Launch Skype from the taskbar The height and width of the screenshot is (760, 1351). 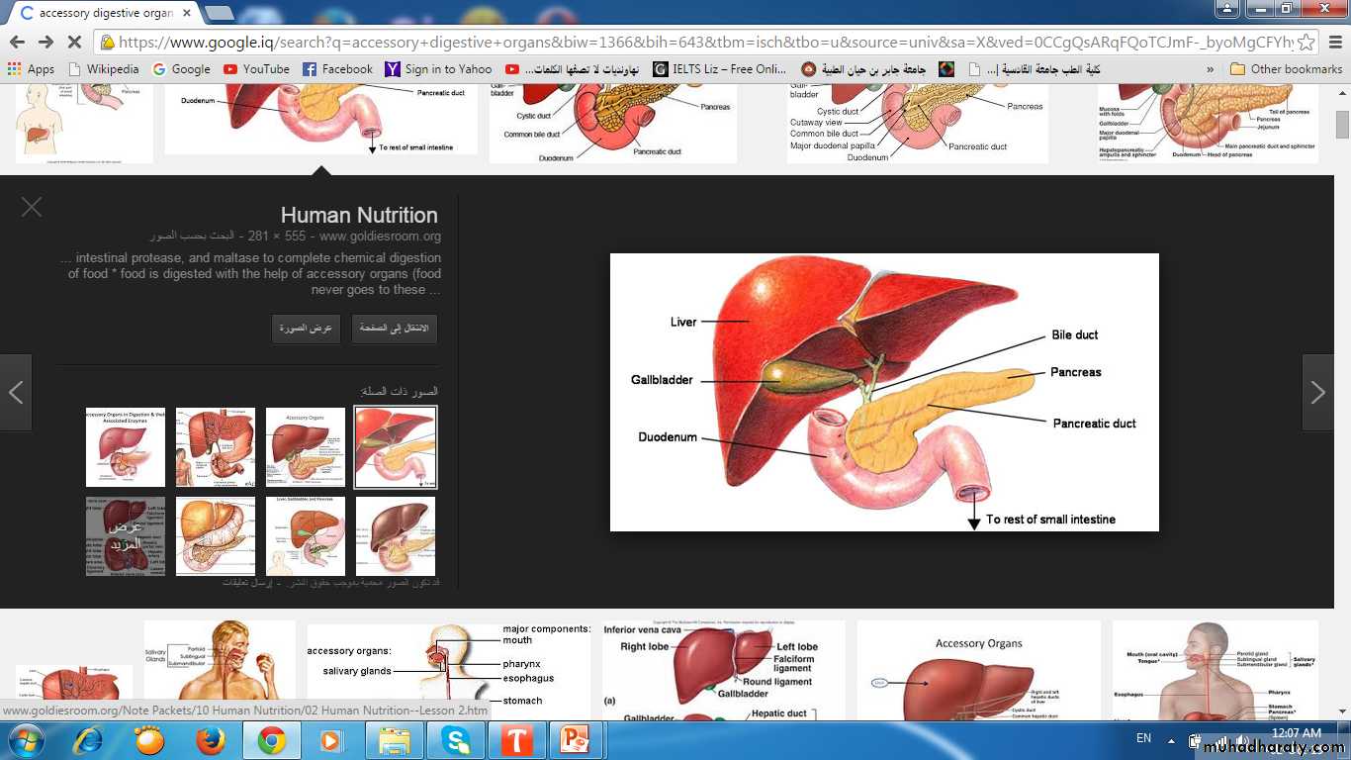456,739
